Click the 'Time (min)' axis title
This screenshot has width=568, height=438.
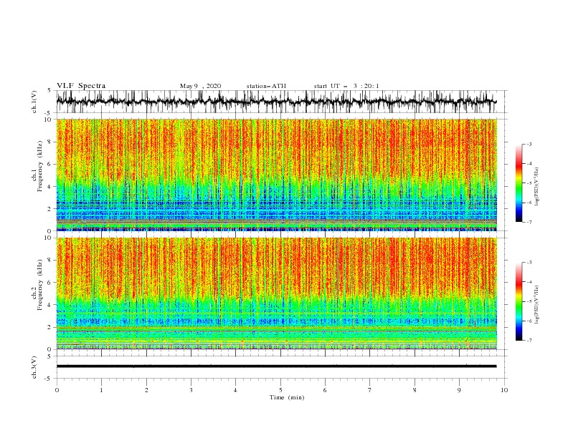pyautogui.click(x=287, y=397)
